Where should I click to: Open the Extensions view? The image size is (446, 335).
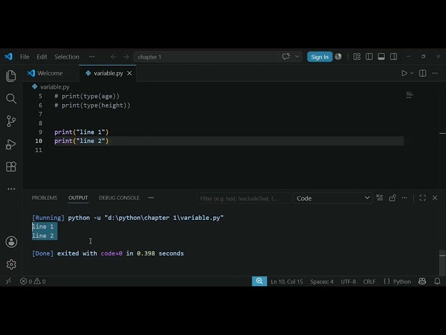tap(11, 167)
